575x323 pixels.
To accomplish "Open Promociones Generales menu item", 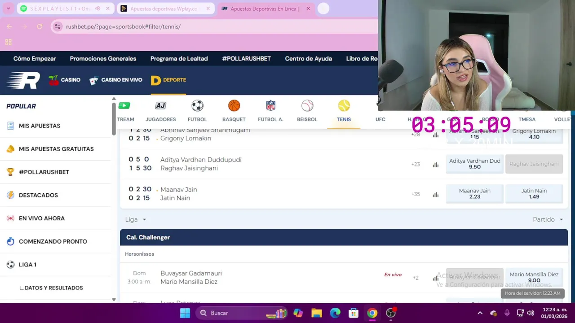I will [x=103, y=59].
